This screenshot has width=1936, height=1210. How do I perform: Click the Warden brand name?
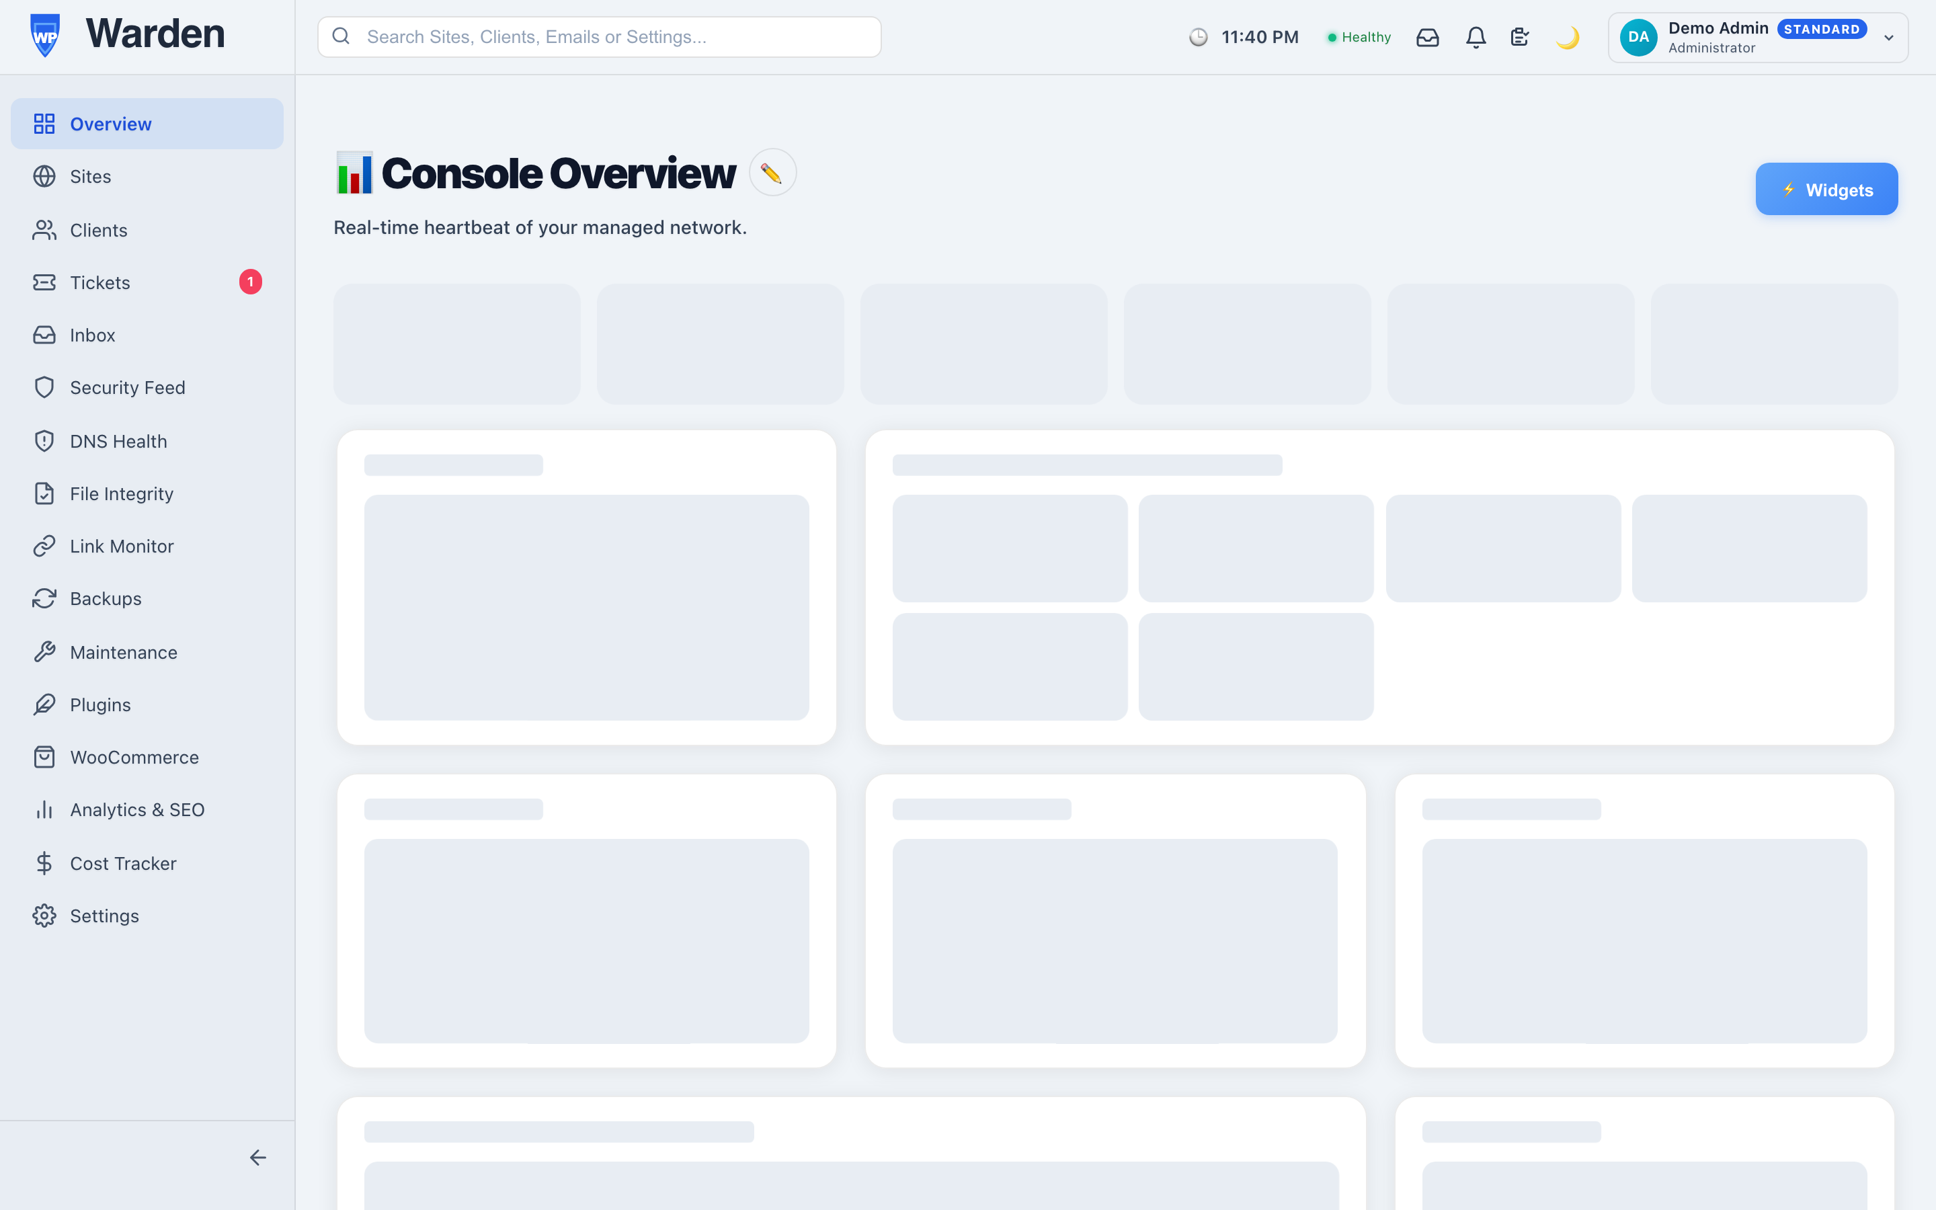click(155, 34)
